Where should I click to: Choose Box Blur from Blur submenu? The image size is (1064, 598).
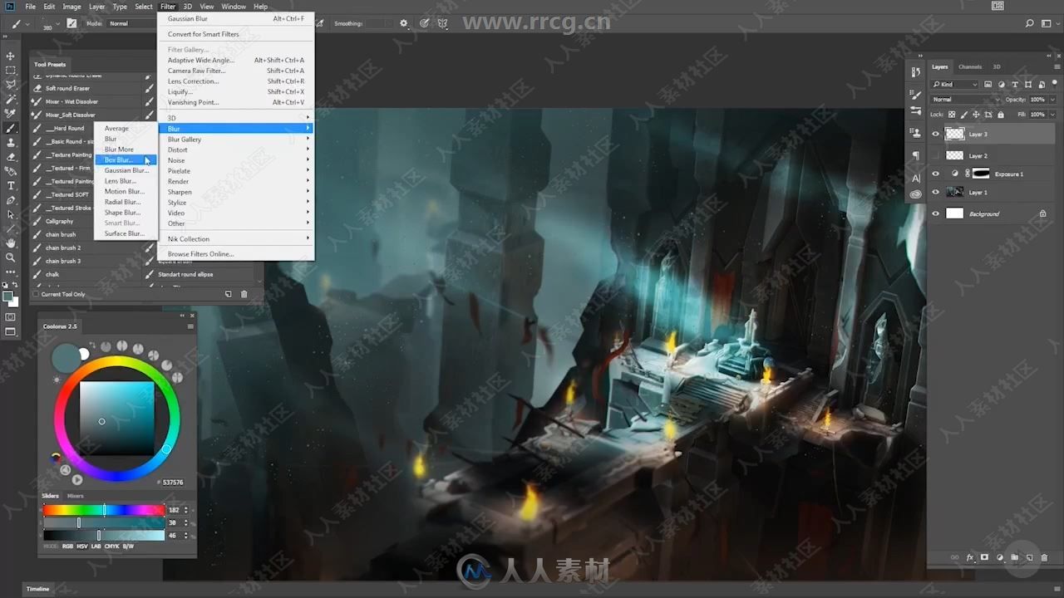click(125, 160)
